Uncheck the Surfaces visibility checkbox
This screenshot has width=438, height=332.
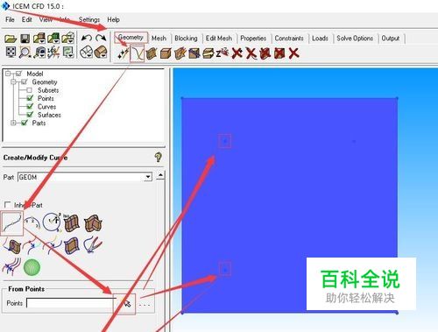pos(30,115)
